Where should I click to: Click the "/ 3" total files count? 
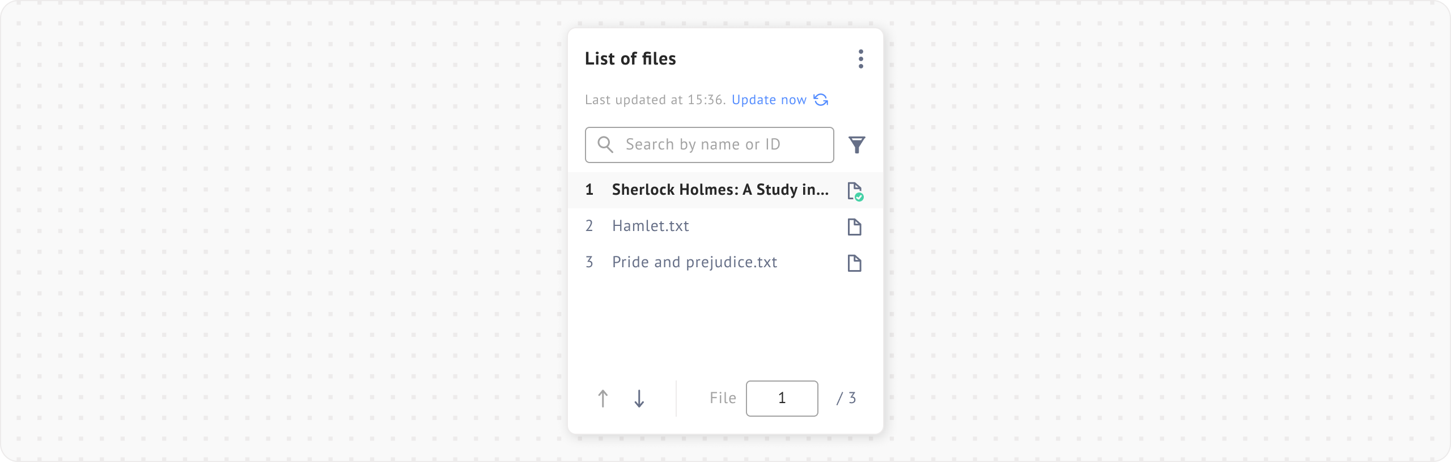pyautogui.click(x=846, y=399)
